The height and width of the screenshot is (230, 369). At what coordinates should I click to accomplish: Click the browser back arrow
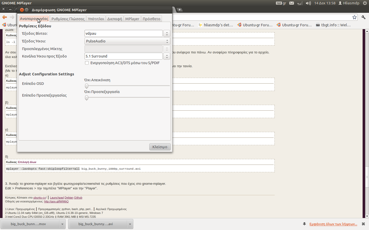(x=5, y=17)
